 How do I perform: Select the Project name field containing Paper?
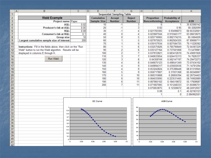coord(78,21)
